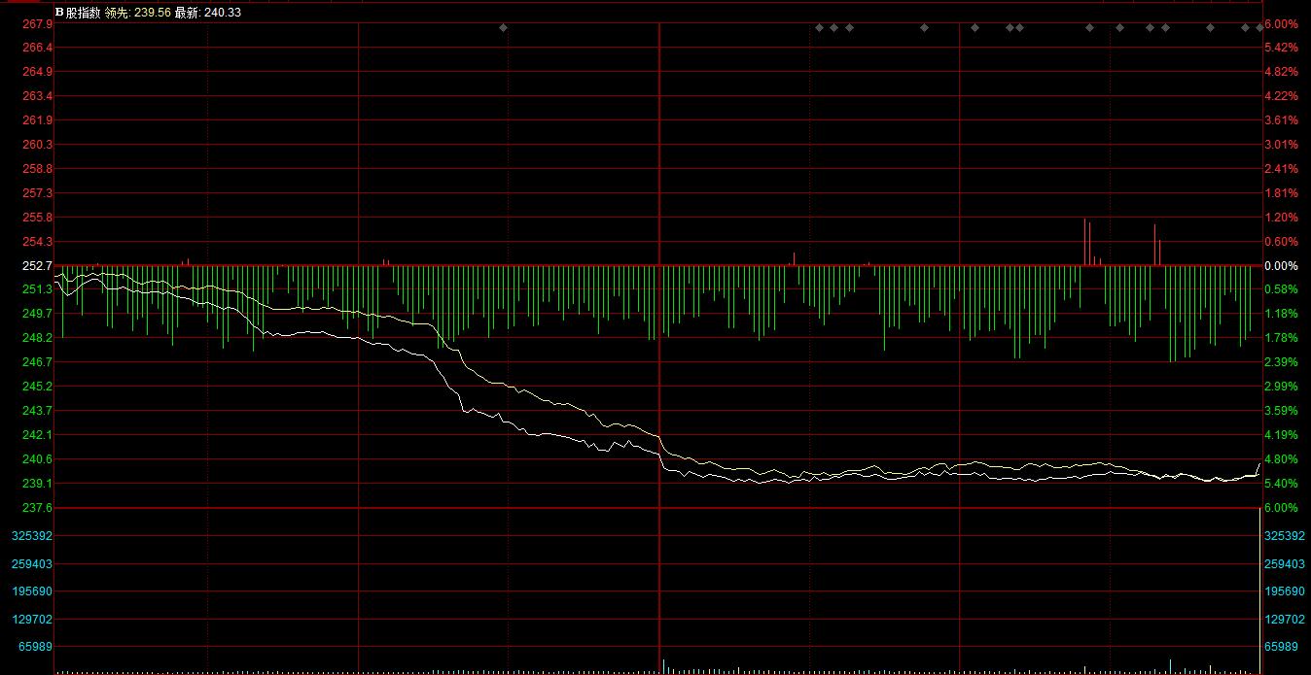Click the 260.3 price axis label

pyautogui.click(x=37, y=145)
